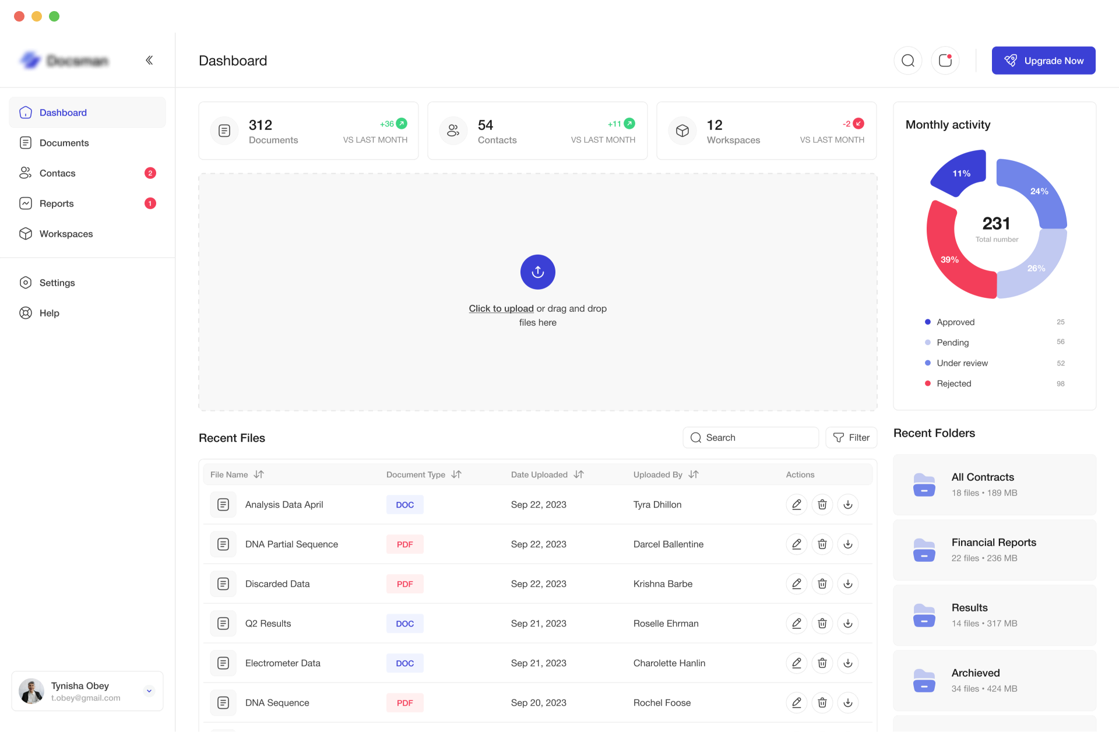Click the 24% blue chart segment
The image size is (1119, 732).
[1039, 191]
